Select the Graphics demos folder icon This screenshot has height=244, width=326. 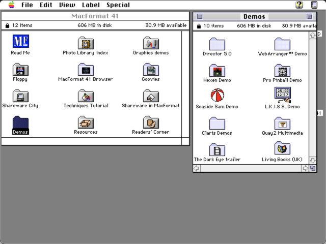click(x=151, y=43)
